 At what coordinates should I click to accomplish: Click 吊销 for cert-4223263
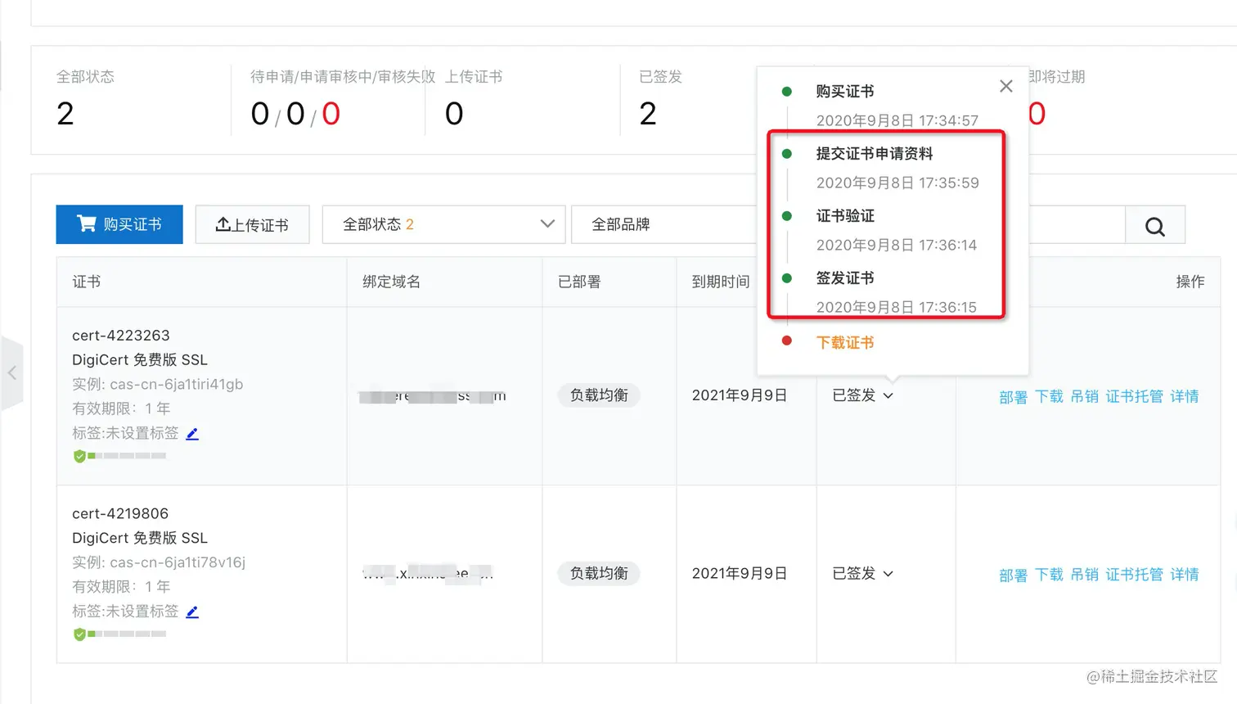[x=1085, y=397]
